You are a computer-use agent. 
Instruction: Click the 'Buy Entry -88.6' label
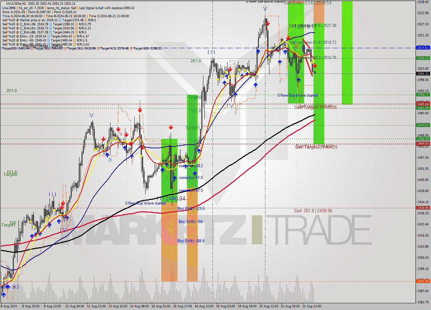191,241
